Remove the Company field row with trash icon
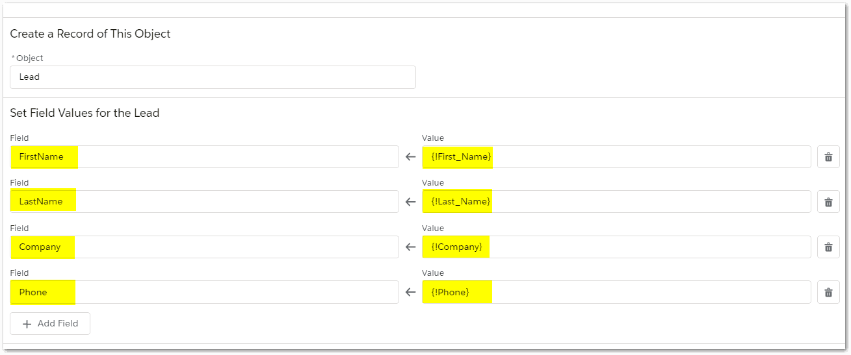Screen dimensions: 851x355 tap(828, 247)
